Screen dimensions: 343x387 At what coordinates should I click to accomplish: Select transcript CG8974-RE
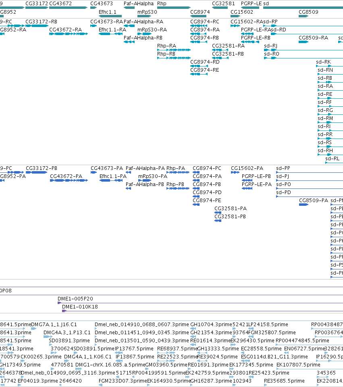205,70
